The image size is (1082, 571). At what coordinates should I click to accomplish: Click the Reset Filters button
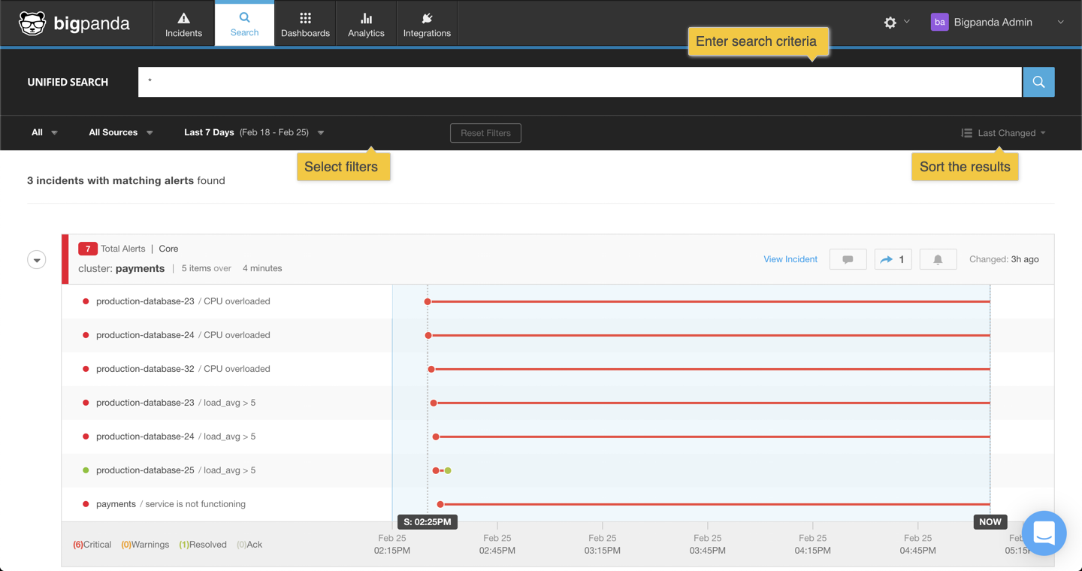click(x=485, y=133)
